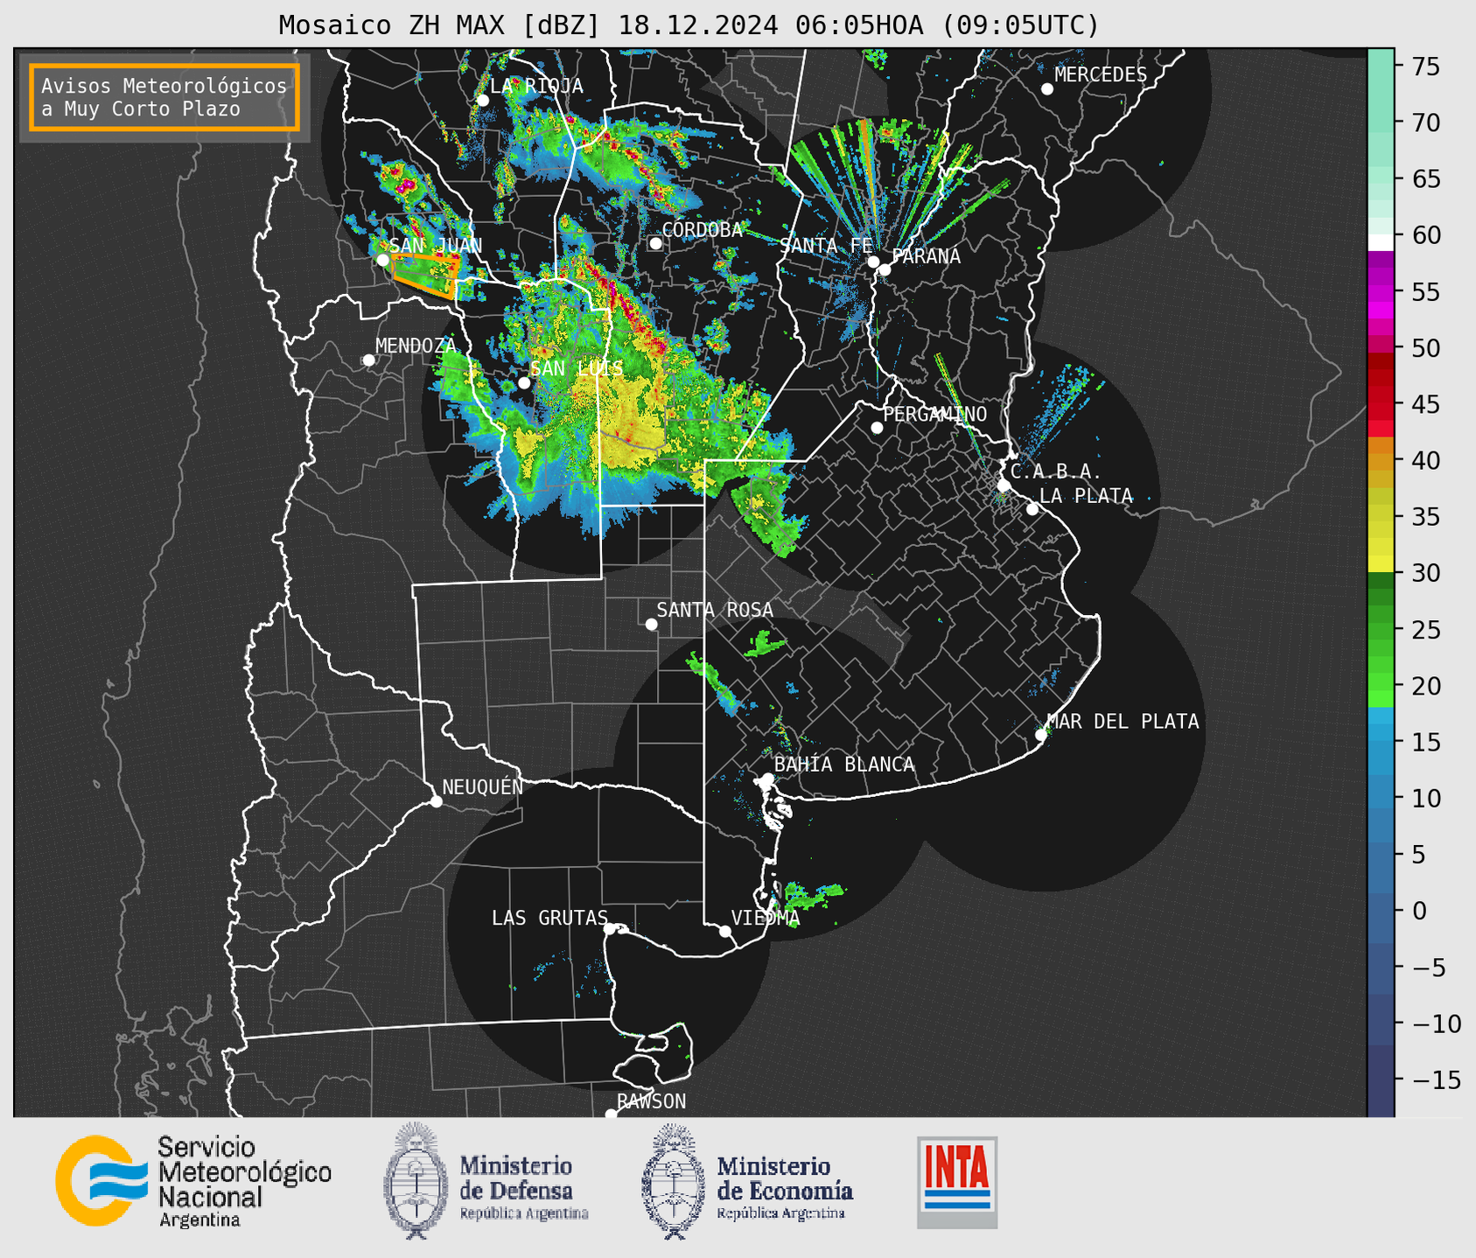Click the C.A.B.A. city marker

click(x=1004, y=486)
